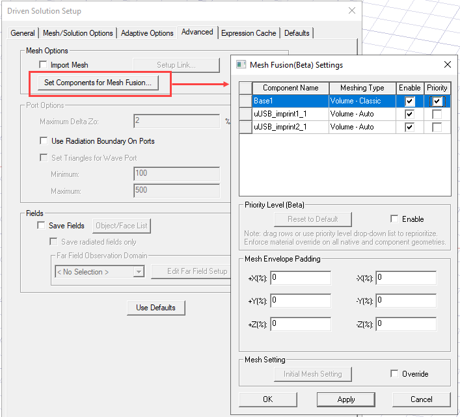
Task: Enable the Save Fields checkbox
Action: [41, 225]
